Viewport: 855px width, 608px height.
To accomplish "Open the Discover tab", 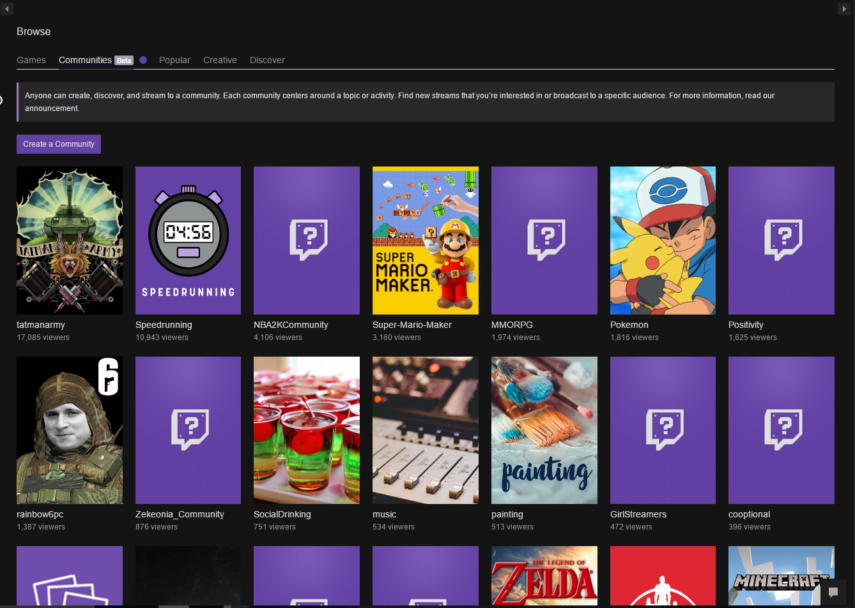I will point(267,60).
